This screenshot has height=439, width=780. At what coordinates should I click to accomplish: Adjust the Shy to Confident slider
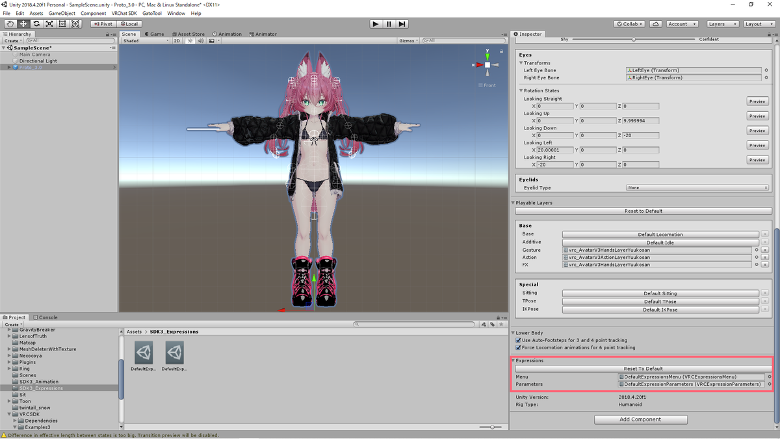(x=634, y=39)
